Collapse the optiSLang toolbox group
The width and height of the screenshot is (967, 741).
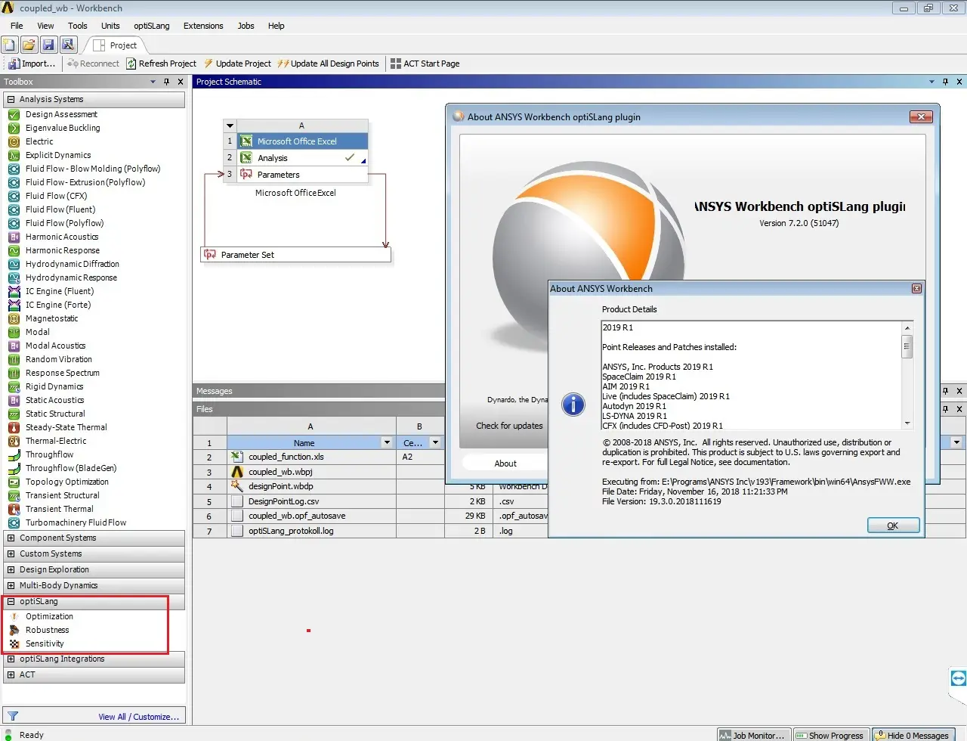tap(11, 601)
